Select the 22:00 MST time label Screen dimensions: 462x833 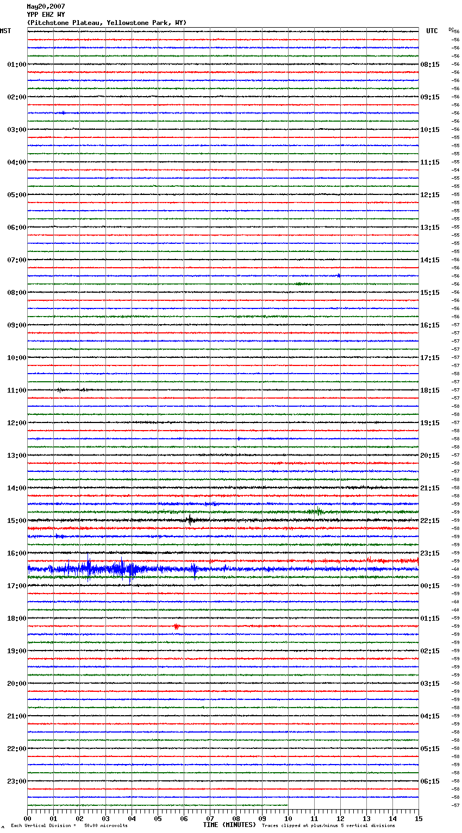(x=17, y=749)
